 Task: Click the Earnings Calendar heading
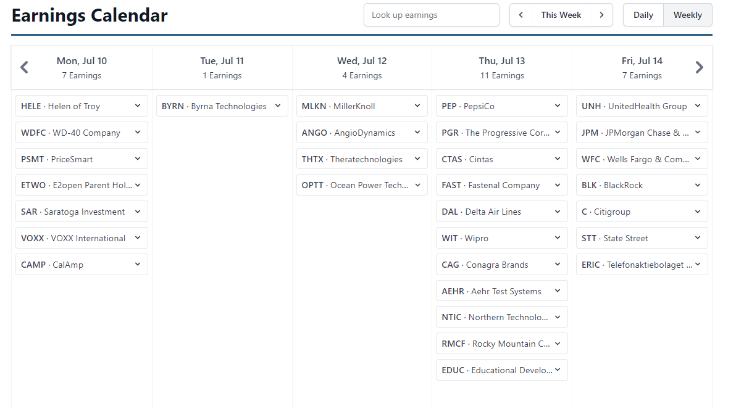coord(89,15)
